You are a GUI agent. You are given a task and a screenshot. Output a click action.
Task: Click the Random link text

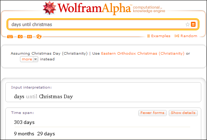point(189,36)
